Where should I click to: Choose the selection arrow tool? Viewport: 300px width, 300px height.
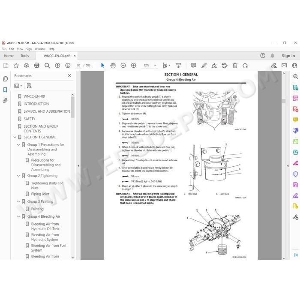tap(102, 66)
